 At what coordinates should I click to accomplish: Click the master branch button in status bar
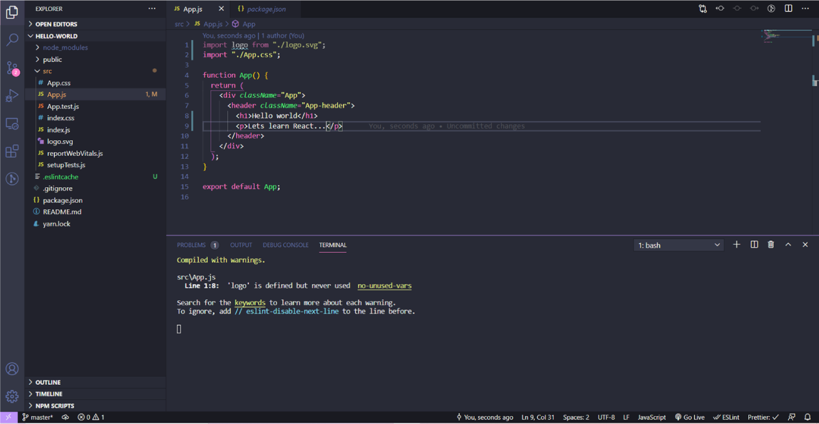38,417
